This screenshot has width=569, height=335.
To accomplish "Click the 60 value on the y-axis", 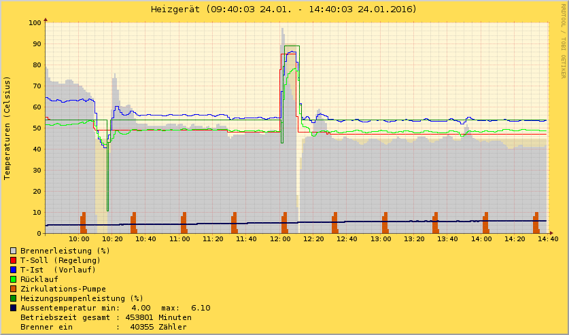I will click(x=37, y=107).
